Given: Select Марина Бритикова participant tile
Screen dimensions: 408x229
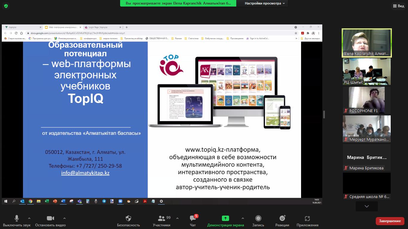Looking at the screenshot, I should 367,157.
